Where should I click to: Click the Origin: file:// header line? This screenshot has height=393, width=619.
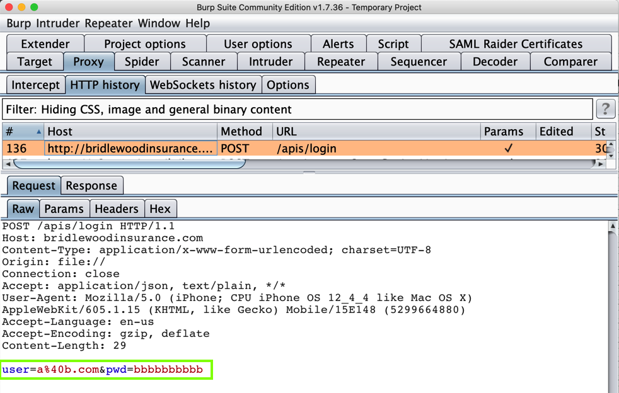tap(54, 262)
